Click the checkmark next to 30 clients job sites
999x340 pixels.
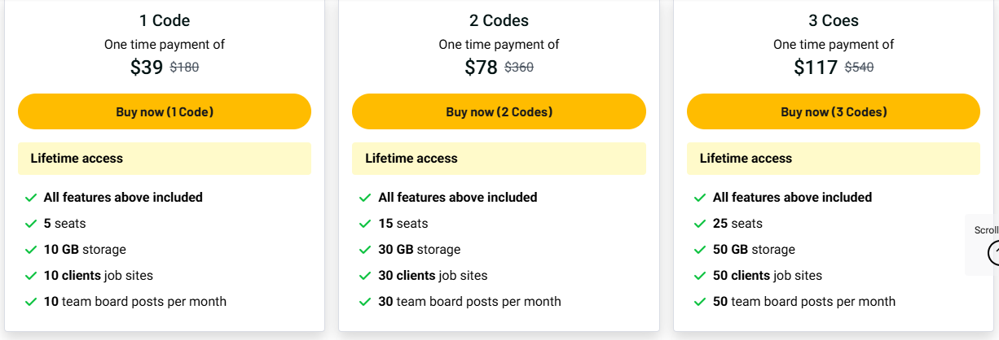coord(366,276)
